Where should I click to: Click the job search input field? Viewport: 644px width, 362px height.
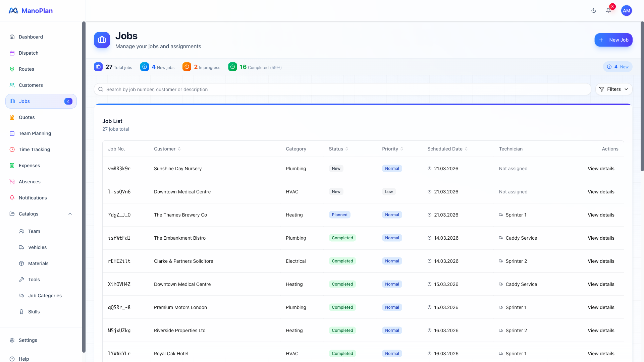coord(342,89)
